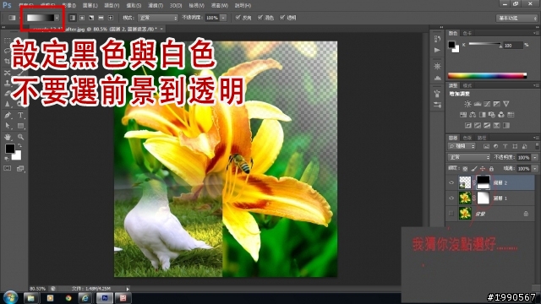Viewport: 541px width, 304px height.
Task: Open gradient blend Mode dropdown
Action: (x=158, y=18)
